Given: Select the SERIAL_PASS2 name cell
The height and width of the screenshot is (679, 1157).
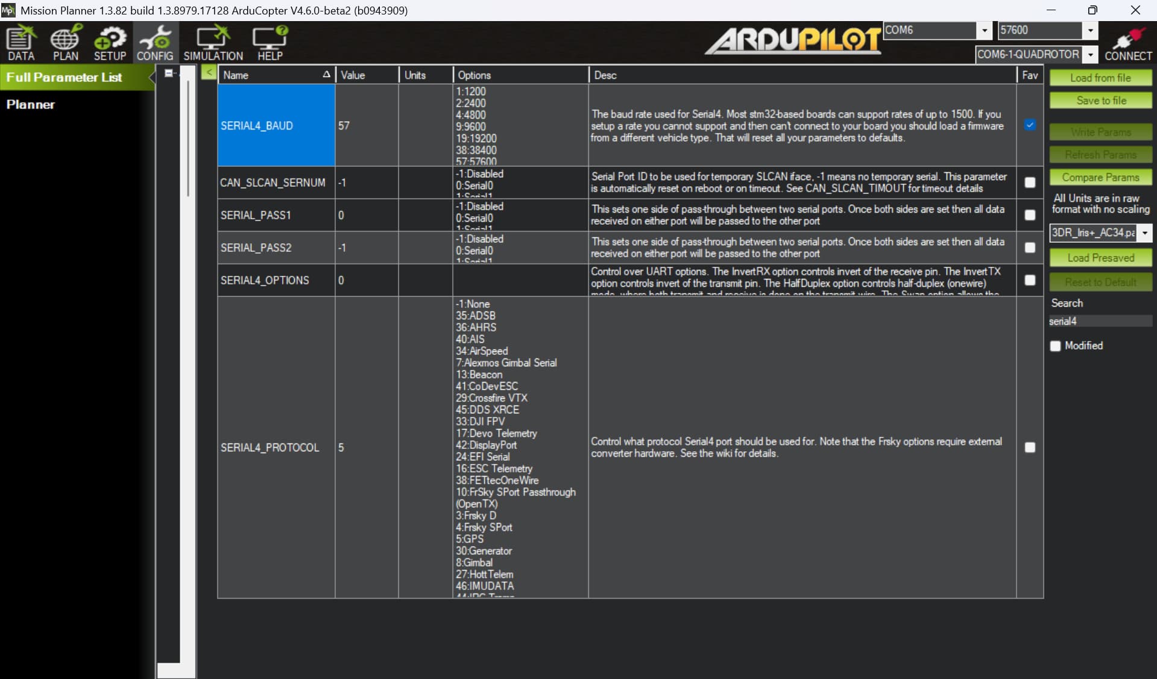Looking at the screenshot, I should tap(276, 248).
